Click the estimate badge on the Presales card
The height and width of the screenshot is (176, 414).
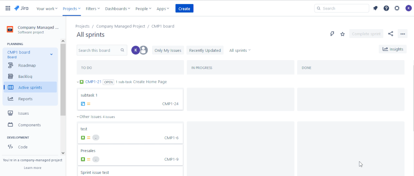pyautogui.click(x=96, y=159)
